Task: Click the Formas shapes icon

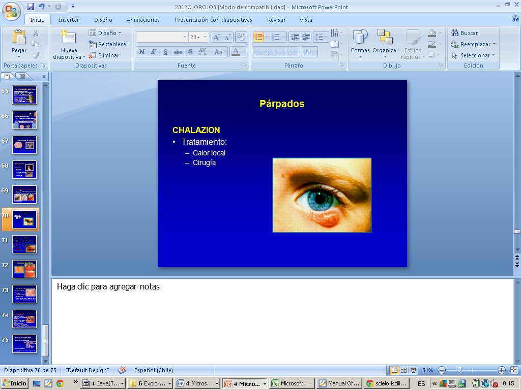Action: click(x=360, y=38)
